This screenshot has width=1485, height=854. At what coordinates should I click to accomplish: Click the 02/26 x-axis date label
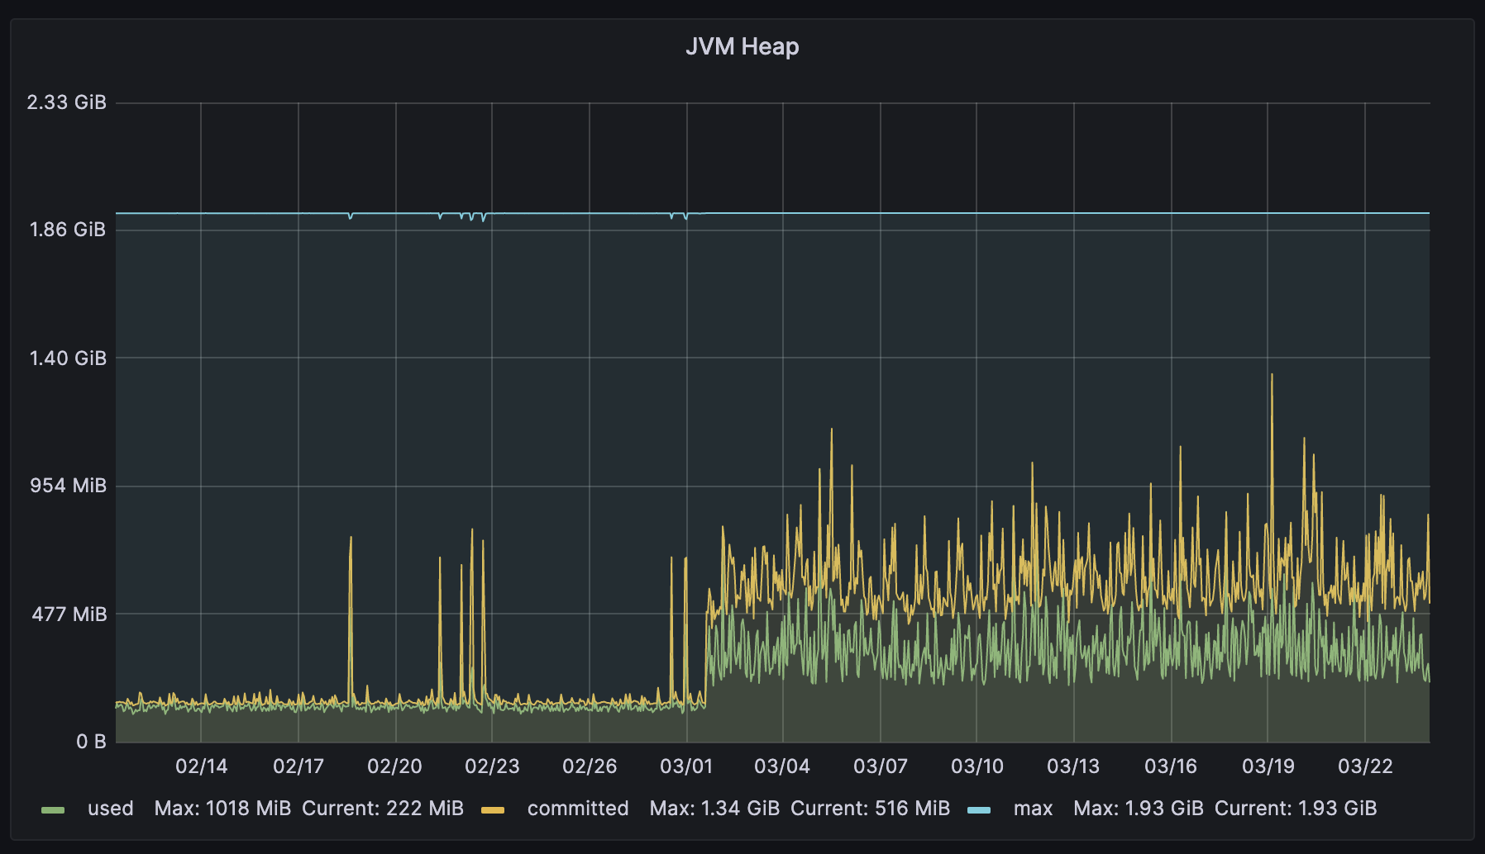point(590,766)
